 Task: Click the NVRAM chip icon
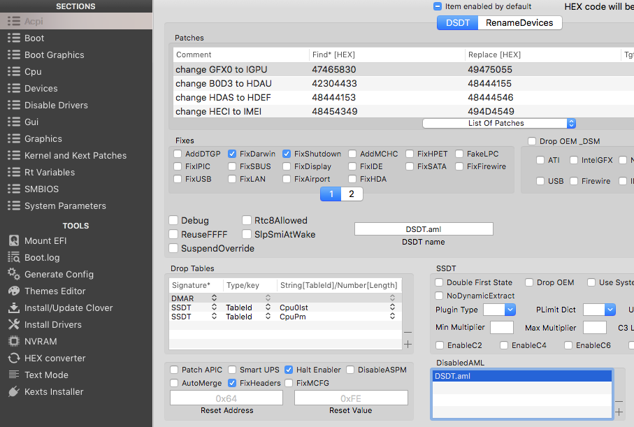click(x=14, y=341)
